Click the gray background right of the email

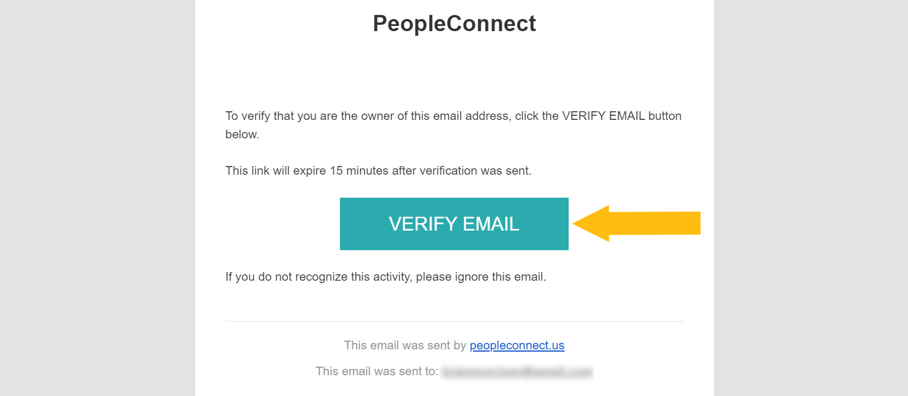[811, 198]
